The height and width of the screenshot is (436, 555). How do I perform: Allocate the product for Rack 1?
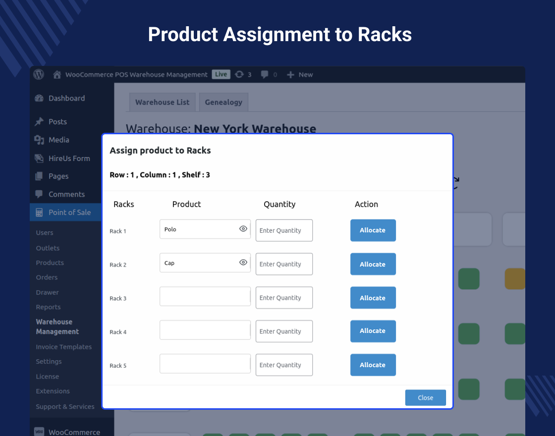[x=373, y=230]
